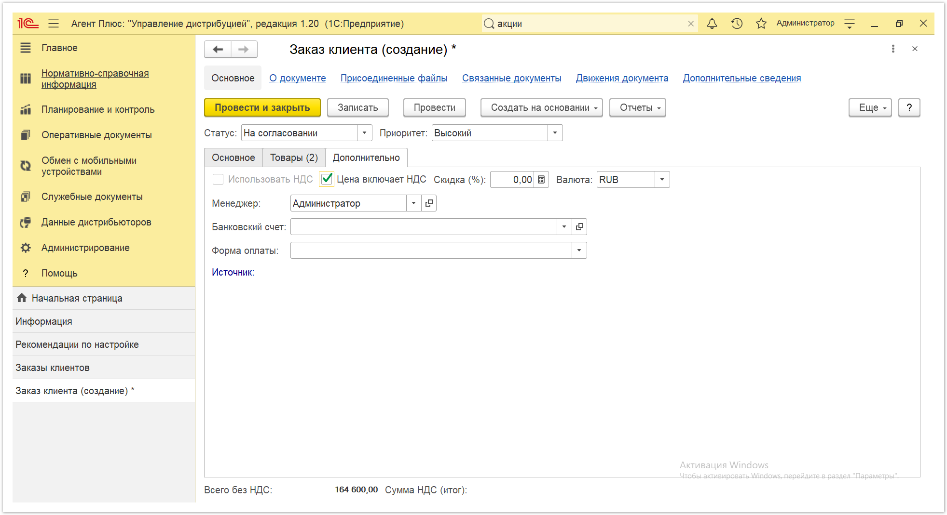Open Администратор user name in title bar
The image size is (947, 515).
tap(805, 23)
